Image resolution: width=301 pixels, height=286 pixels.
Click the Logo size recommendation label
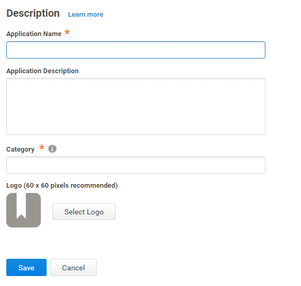click(x=62, y=186)
